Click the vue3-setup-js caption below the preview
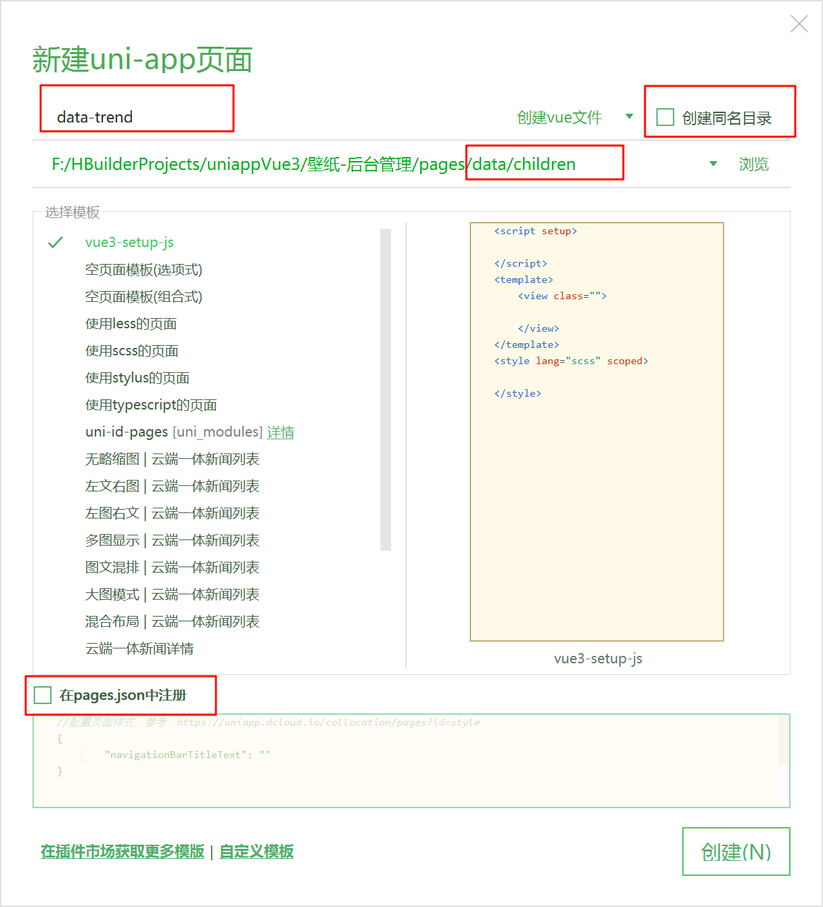 (598, 659)
